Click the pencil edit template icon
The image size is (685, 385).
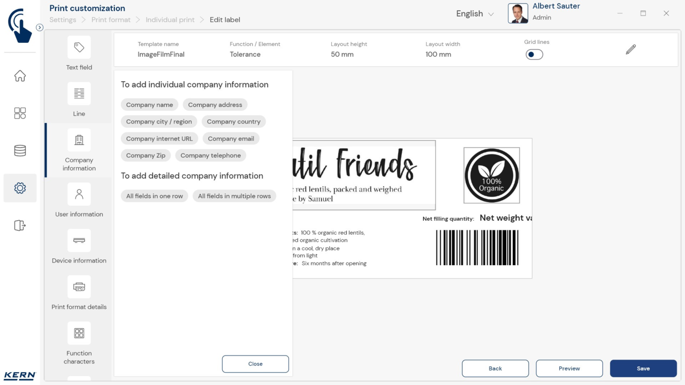(x=631, y=50)
